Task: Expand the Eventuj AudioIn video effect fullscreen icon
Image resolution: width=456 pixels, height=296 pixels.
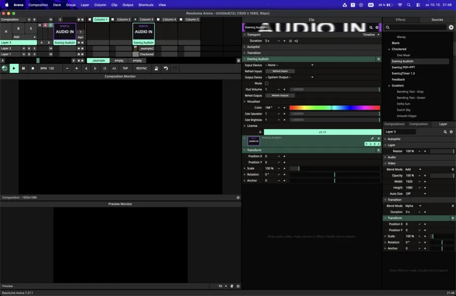Action: tap(372, 139)
